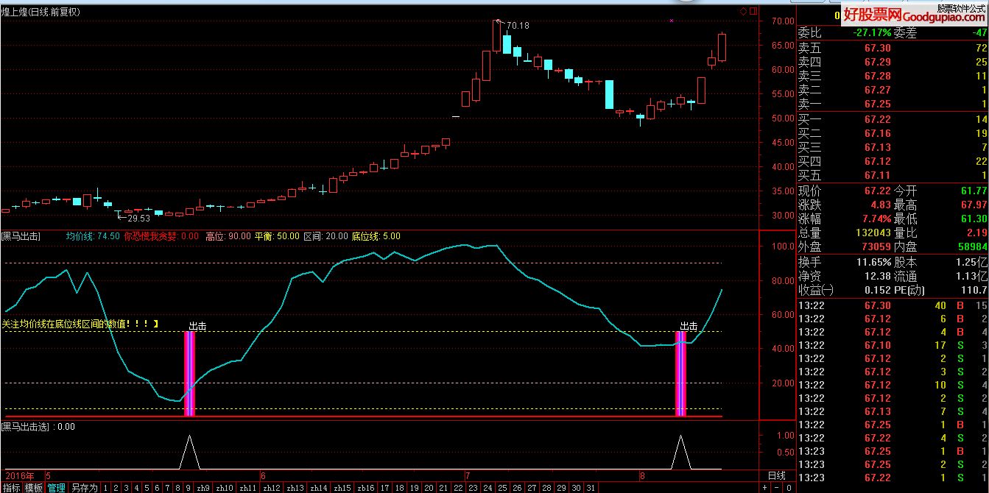Click the 29.53 low price marker
The image size is (989, 493).
[138, 219]
